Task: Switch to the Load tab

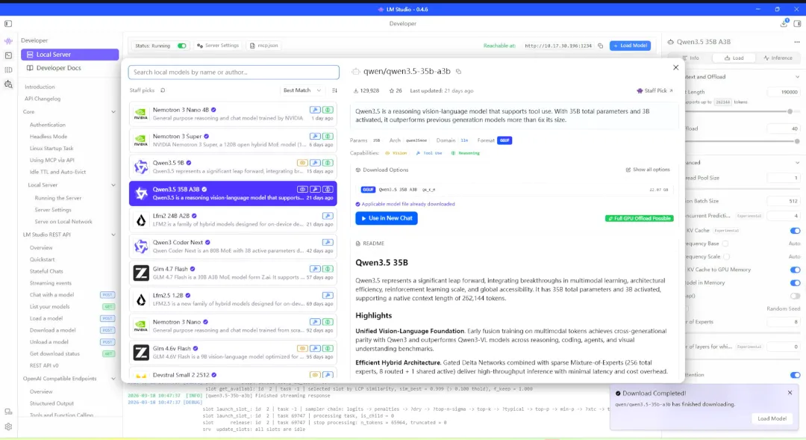Action: pos(734,58)
